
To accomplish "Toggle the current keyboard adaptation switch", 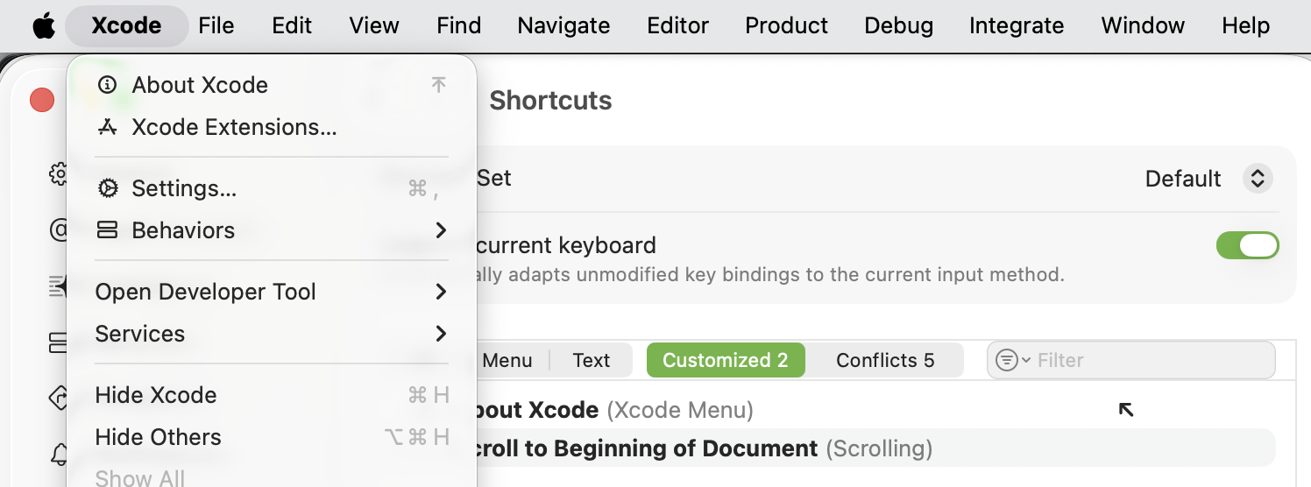I will [x=1247, y=245].
